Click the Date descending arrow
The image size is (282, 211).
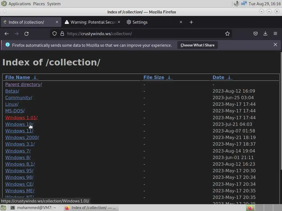(x=229, y=77)
